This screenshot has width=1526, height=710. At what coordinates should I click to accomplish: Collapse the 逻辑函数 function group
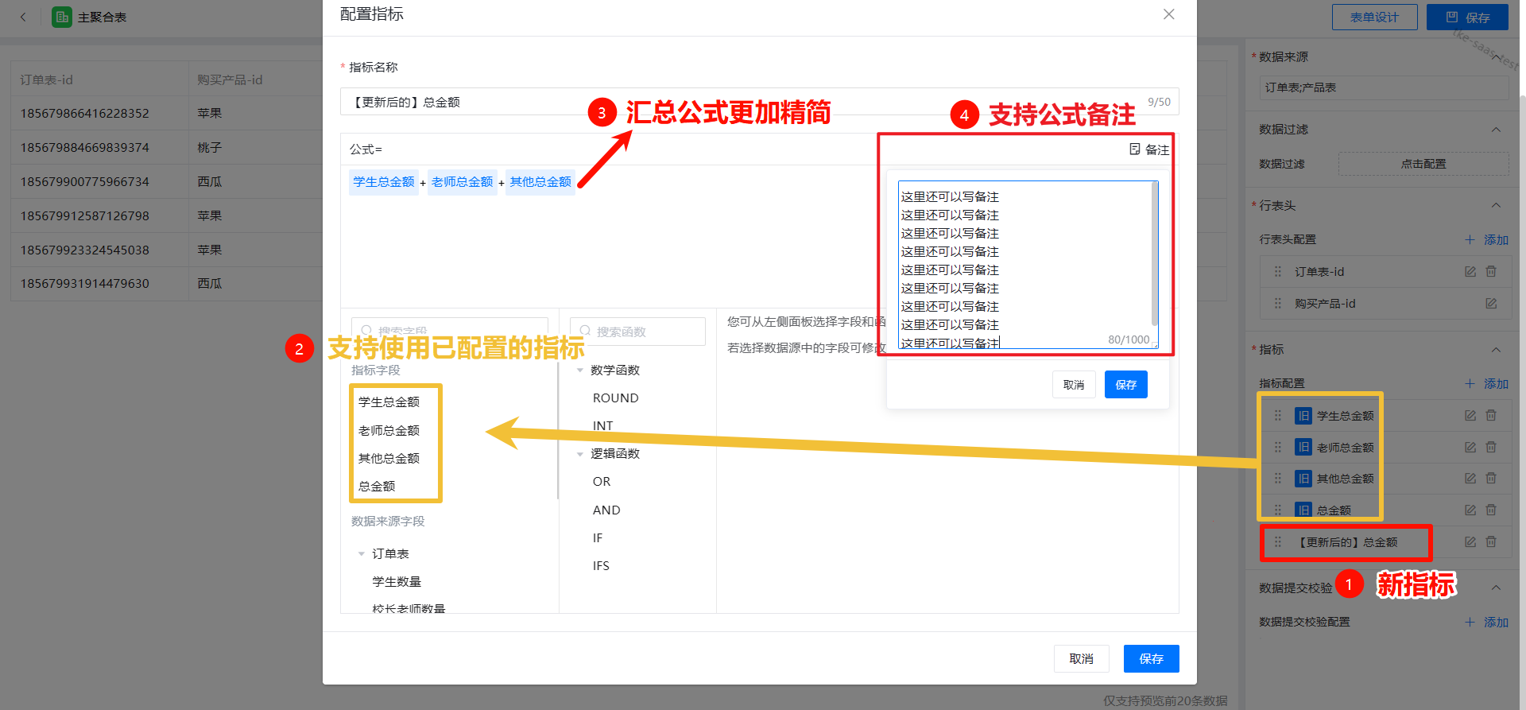coord(580,454)
